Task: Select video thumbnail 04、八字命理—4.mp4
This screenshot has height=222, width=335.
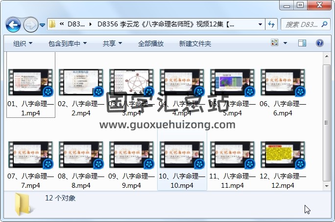Action: (182, 82)
